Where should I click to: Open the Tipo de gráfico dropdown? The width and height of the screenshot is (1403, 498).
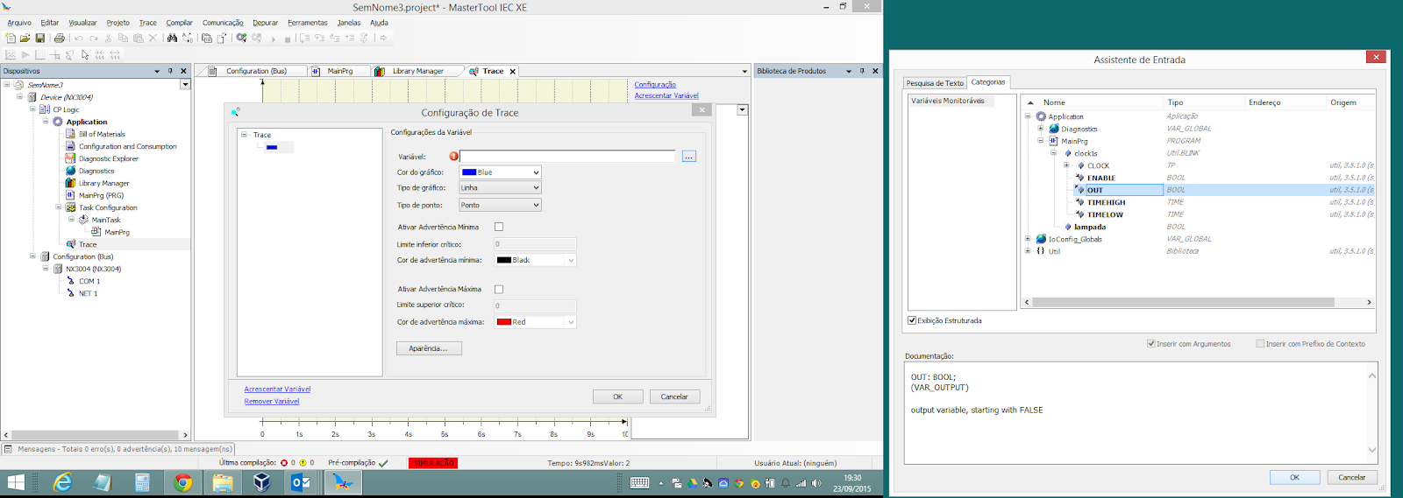pyautogui.click(x=500, y=188)
